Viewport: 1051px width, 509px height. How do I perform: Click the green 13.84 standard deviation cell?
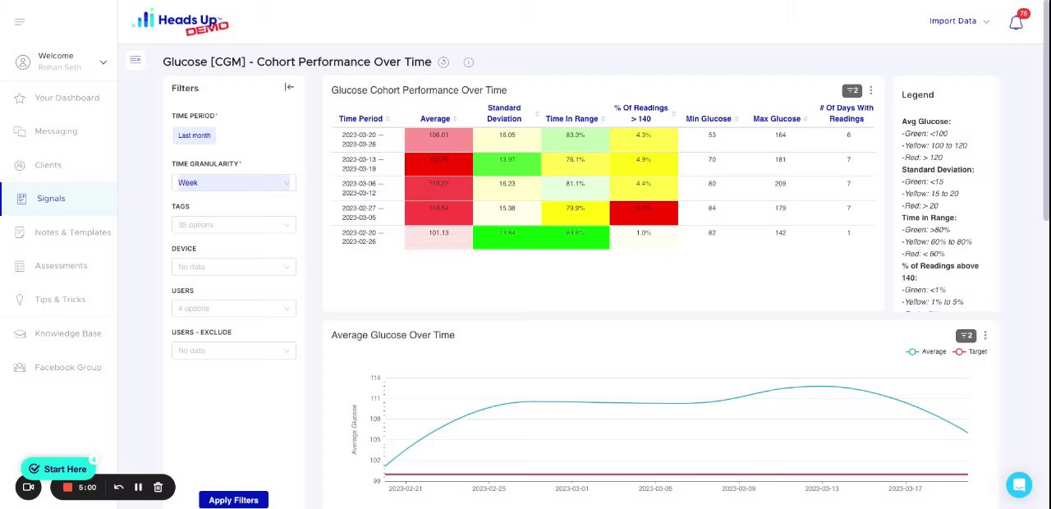[x=507, y=237]
